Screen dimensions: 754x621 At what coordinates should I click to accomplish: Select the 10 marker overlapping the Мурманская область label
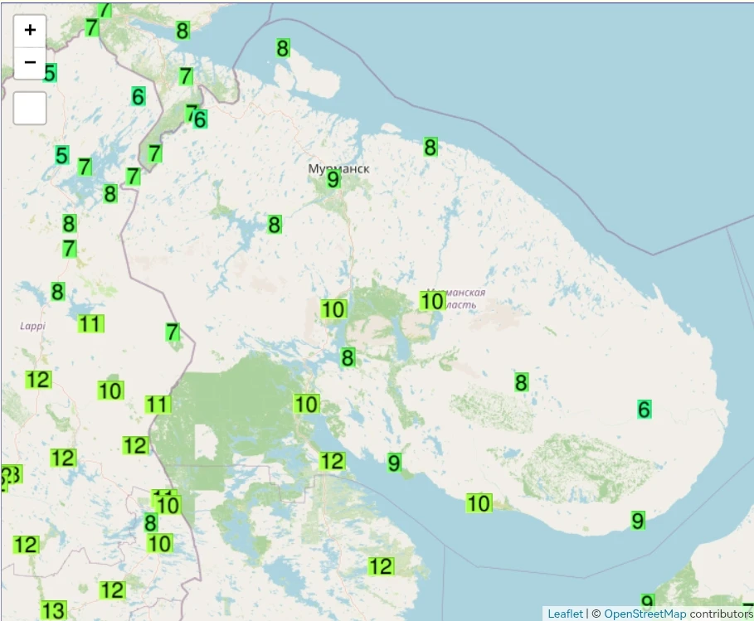432,301
